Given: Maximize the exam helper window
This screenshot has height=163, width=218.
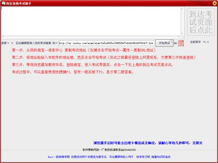Looking at the screenshot, I should (x=207, y=3).
